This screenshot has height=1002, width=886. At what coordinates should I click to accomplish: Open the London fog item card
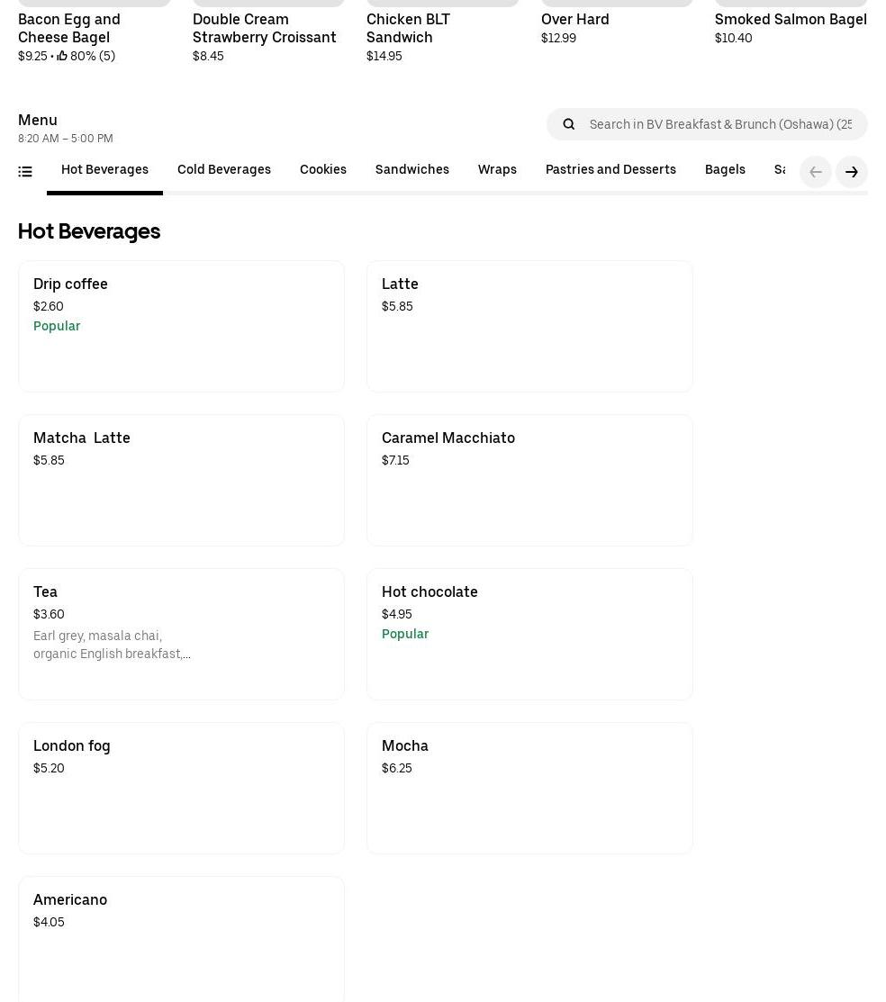tap(181, 788)
